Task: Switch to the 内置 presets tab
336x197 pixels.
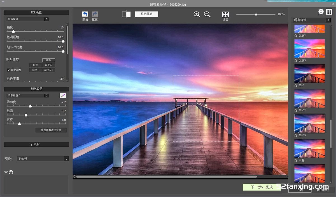Action: coord(300,190)
